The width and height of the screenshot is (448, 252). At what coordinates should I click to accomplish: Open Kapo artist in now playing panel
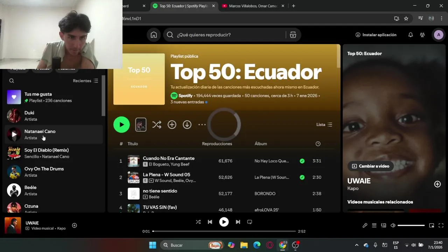point(353,188)
